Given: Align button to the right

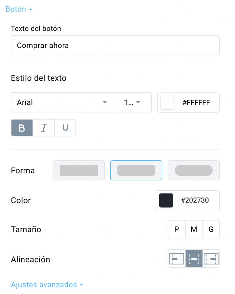Looking at the screenshot, I should pyautogui.click(x=211, y=259).
